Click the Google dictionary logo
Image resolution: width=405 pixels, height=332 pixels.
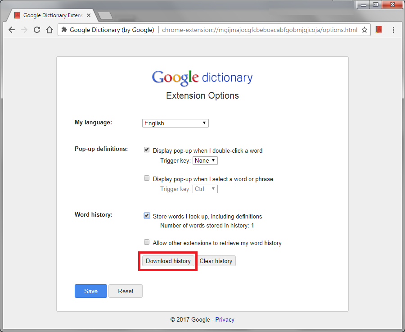point(202,78)
